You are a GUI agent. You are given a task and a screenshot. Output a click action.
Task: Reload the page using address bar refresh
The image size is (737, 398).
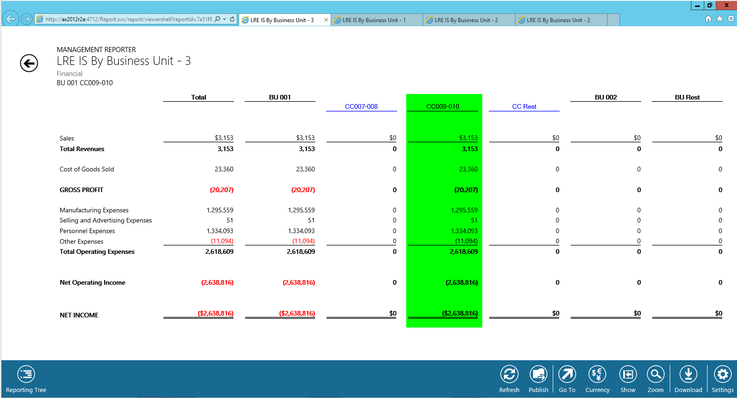232,19
